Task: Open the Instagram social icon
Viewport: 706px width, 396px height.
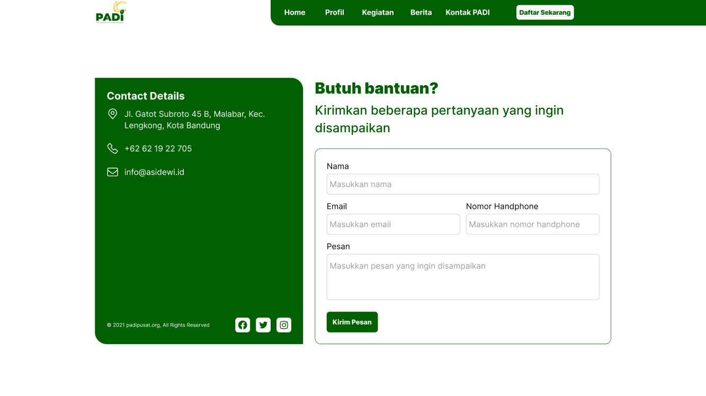Action: pyautogui.click(x=284, y=325)
